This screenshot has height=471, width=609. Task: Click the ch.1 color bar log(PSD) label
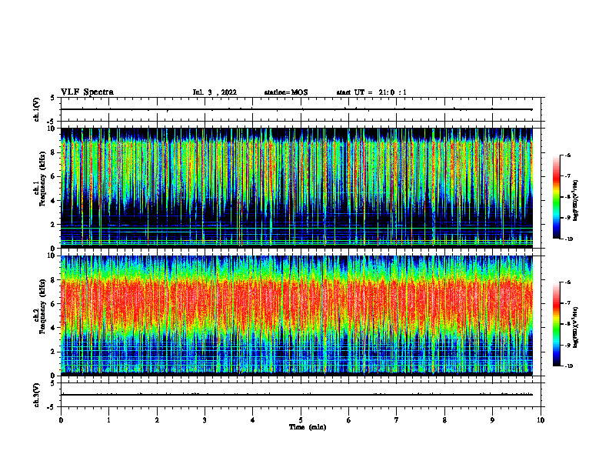pos(577,201)
